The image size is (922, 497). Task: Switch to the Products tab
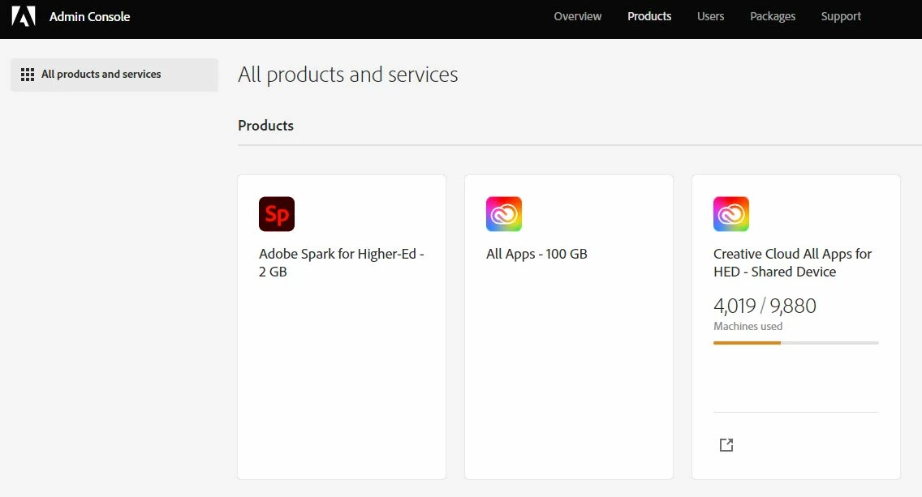pyautogui.click(x=649, y=16)
